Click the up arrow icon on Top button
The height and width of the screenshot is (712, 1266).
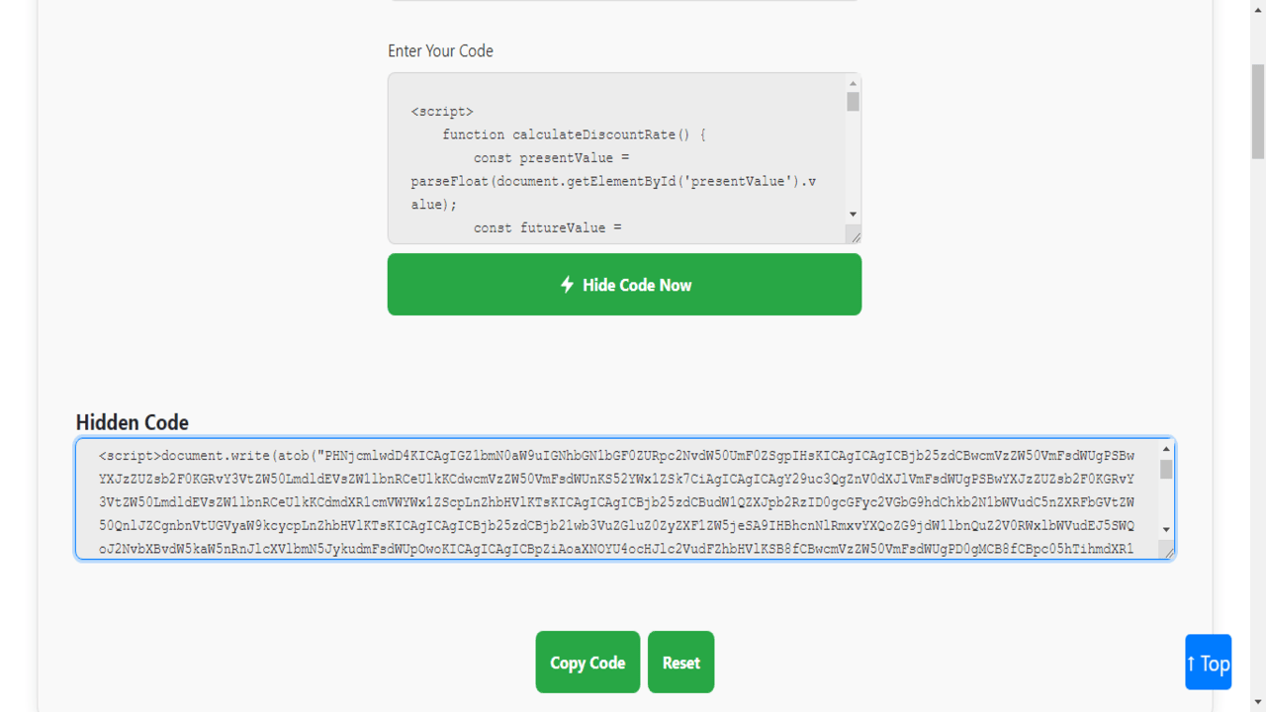1192,664
